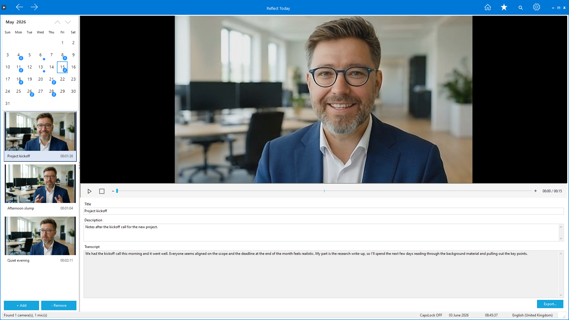Screen dimensions: 569x320
Task: Click the playback position slider handle
Action: pyautogui.click(x=117, y=191)
